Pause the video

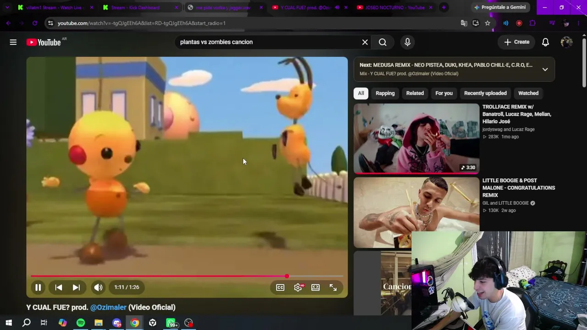tap(38, 287)
